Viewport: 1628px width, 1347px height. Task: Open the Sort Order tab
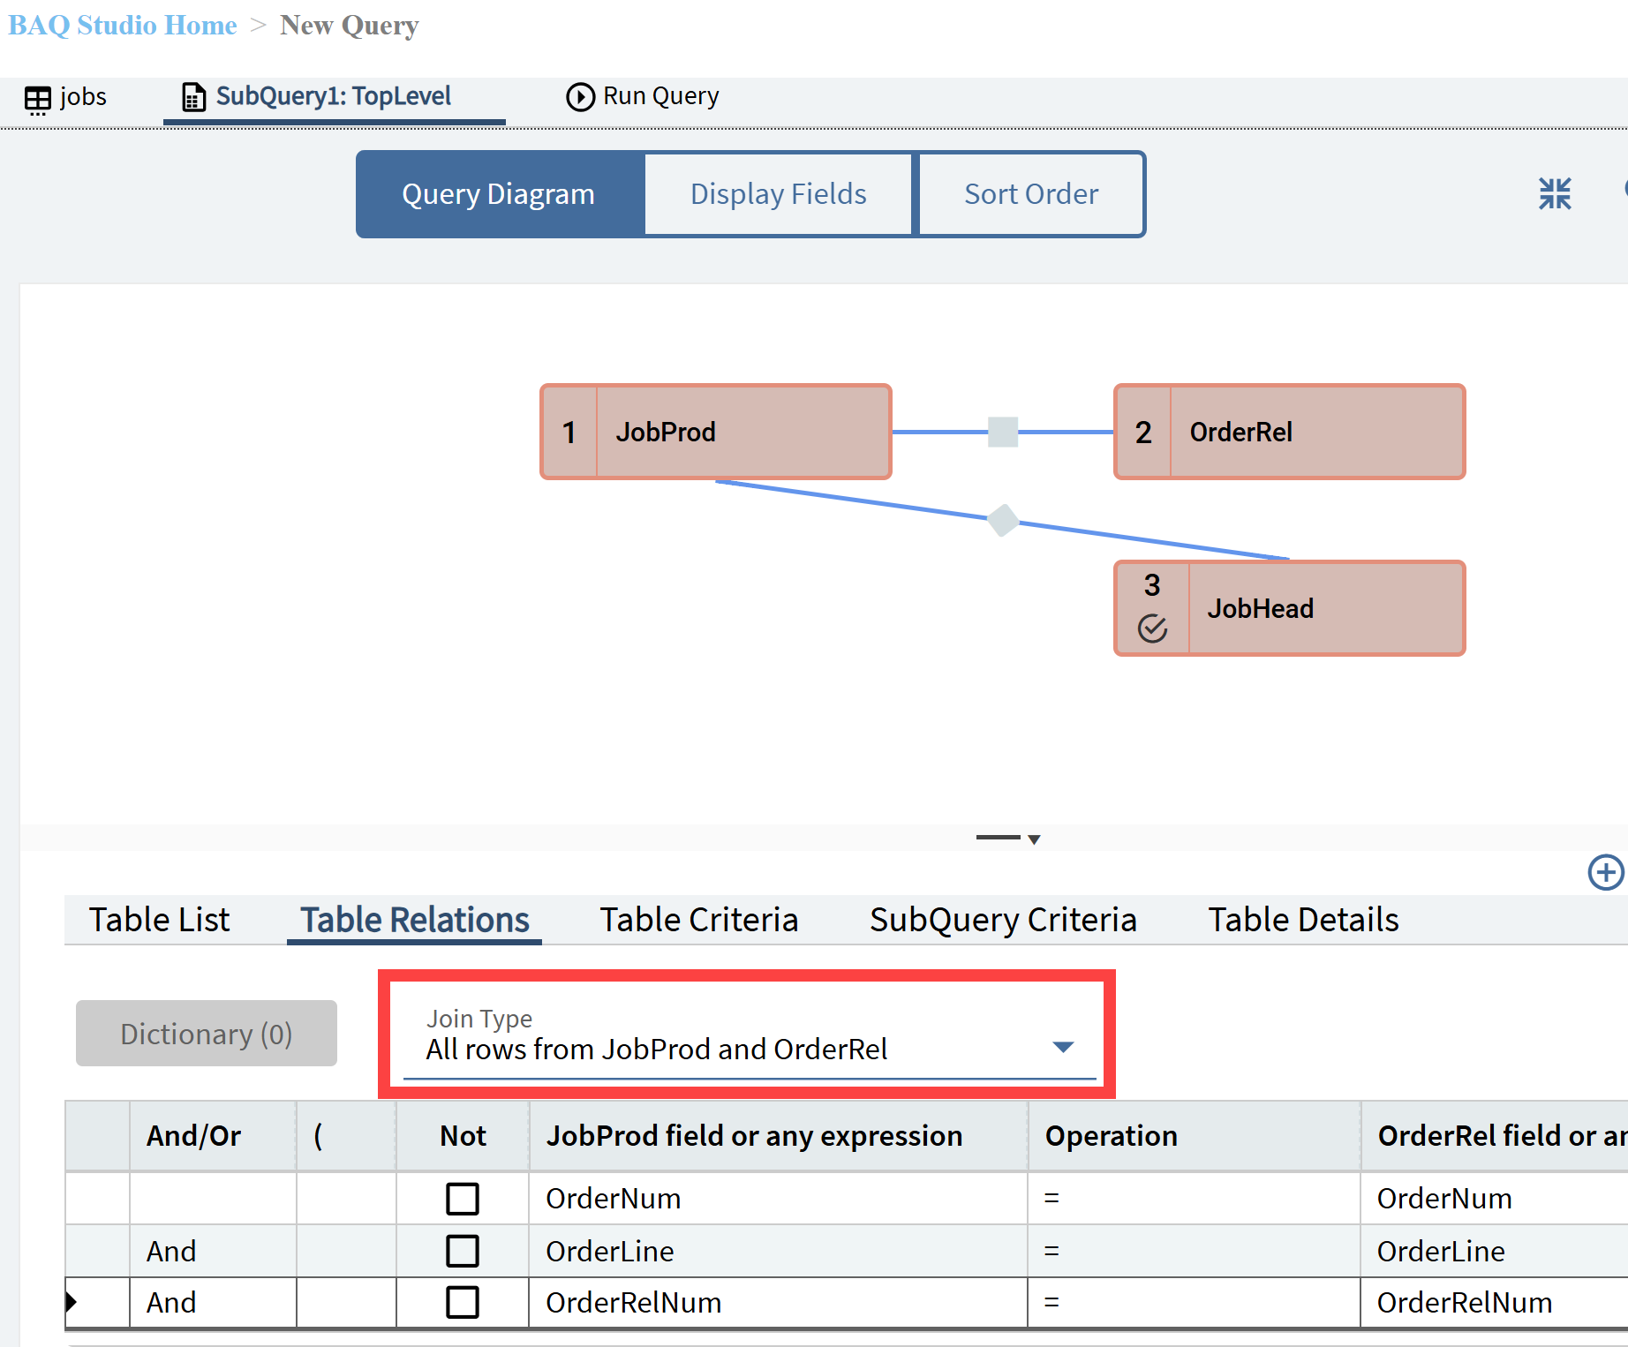click(1031, 194)
